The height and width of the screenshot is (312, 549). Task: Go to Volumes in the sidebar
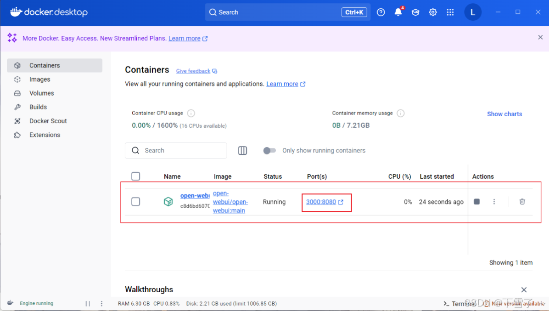tap(55, 94)
